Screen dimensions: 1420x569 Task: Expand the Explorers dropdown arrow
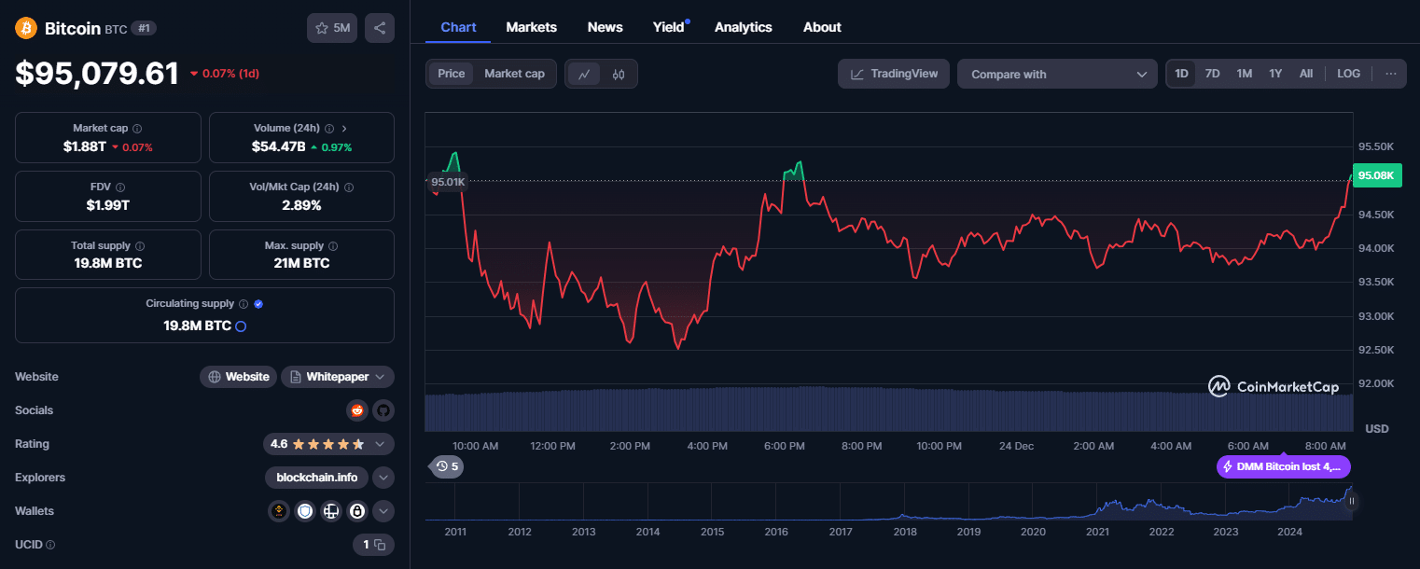coord(383,478)
